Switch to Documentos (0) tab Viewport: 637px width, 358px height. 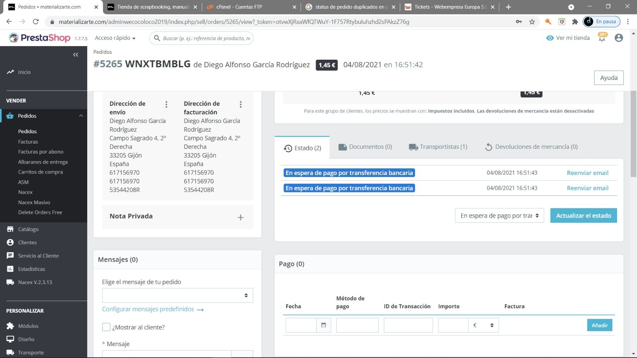[x=365, y=147]
